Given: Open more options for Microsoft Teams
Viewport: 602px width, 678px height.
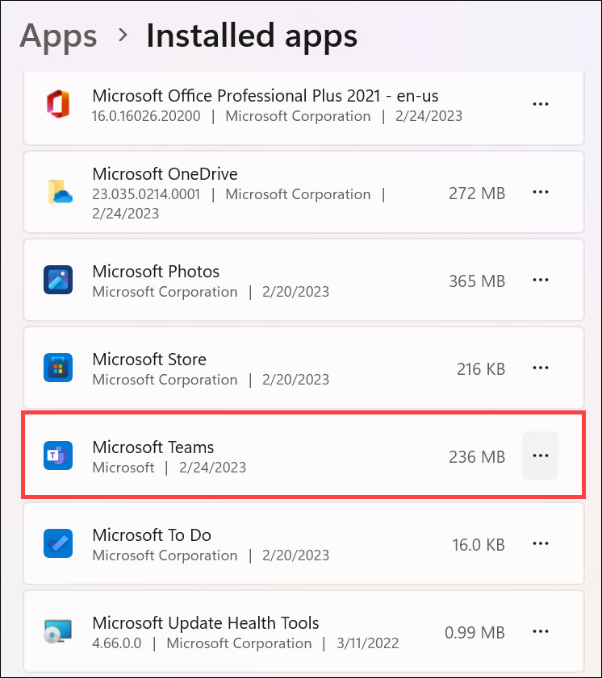Looking at the screenshot, I should [541, 456].
